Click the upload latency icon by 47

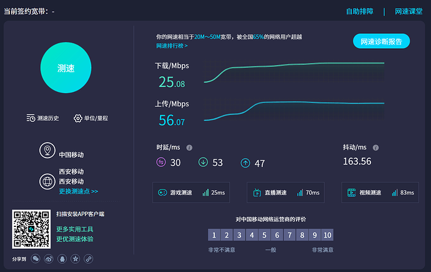tap(245, 163)
